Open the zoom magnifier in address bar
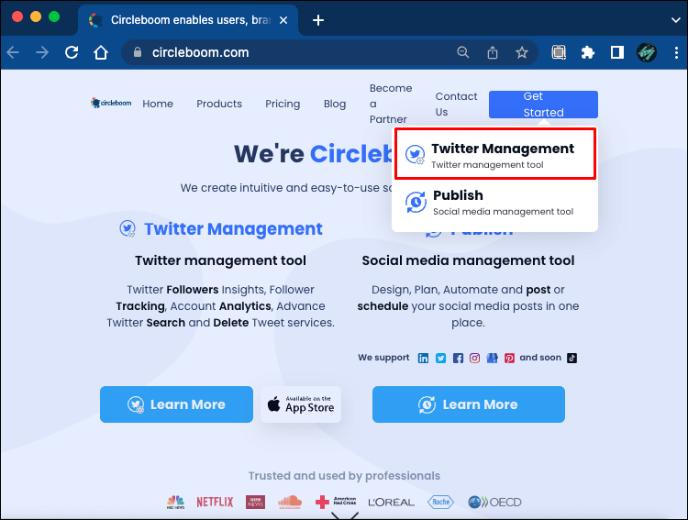The width and height of the screenshot is (688, 520). (463, 52)
